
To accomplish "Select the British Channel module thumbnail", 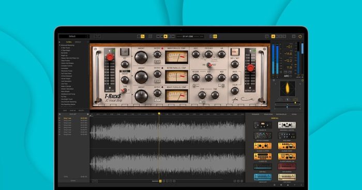I will pos(263,136).
